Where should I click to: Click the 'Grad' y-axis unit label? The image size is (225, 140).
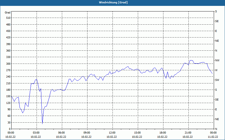8,13
